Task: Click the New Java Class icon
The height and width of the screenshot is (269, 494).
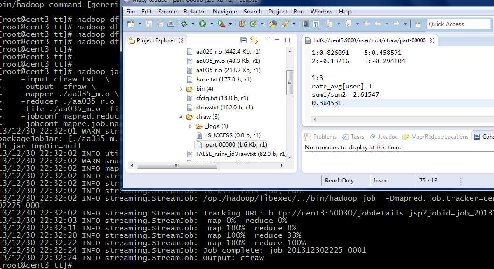Action: 253,24
